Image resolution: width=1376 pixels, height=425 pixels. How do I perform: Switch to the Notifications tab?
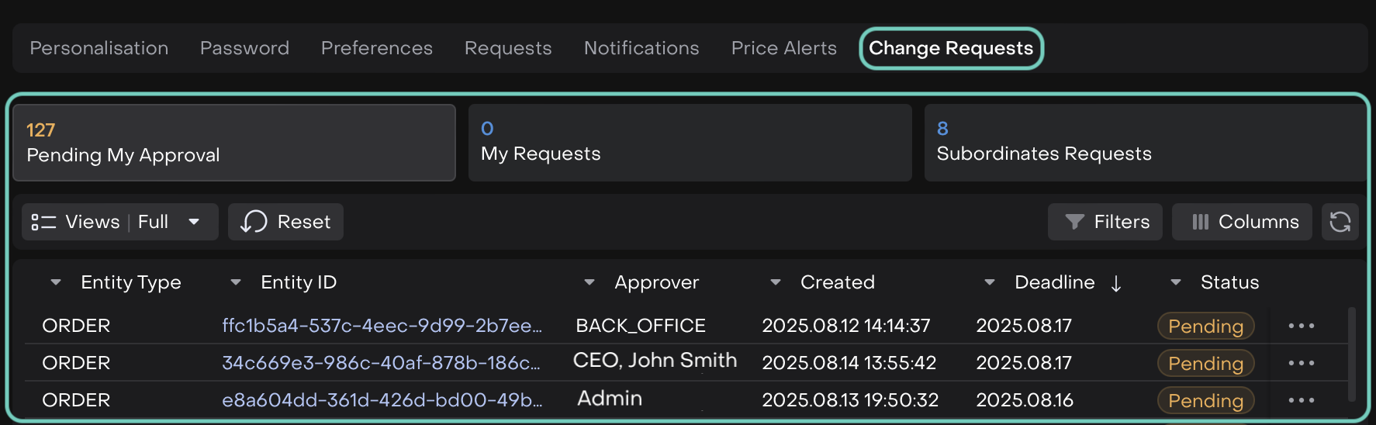pos(641,48)
